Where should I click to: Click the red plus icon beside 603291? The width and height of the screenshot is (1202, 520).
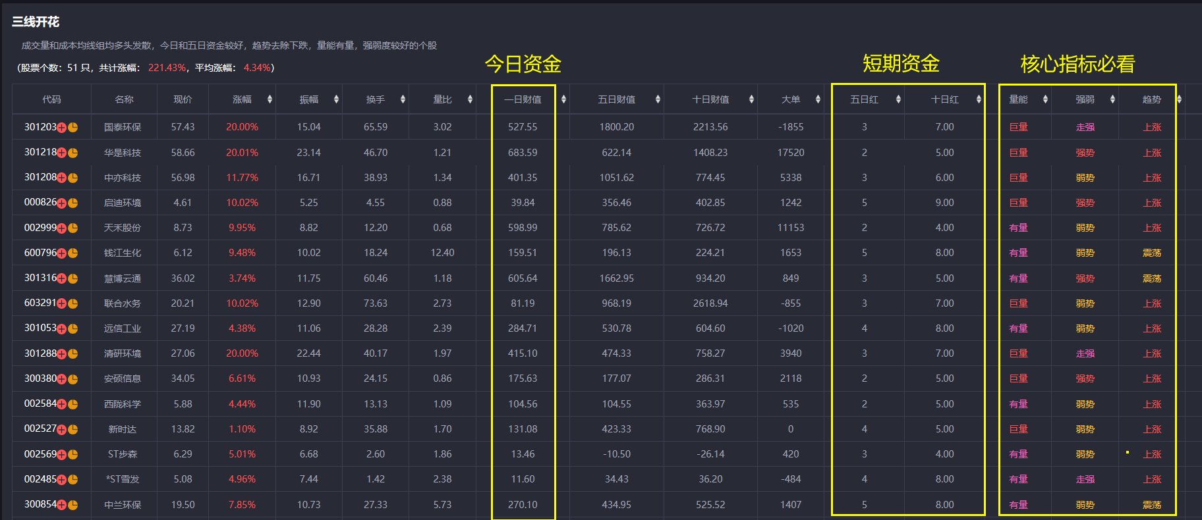click(62, 303)
